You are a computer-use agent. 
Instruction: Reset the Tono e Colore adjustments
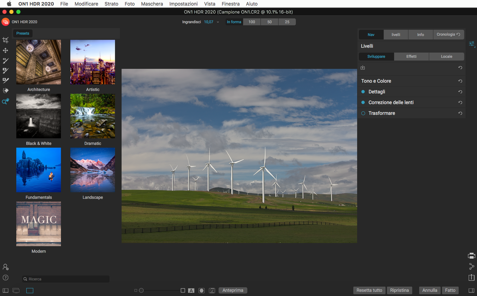coord(460,81)
